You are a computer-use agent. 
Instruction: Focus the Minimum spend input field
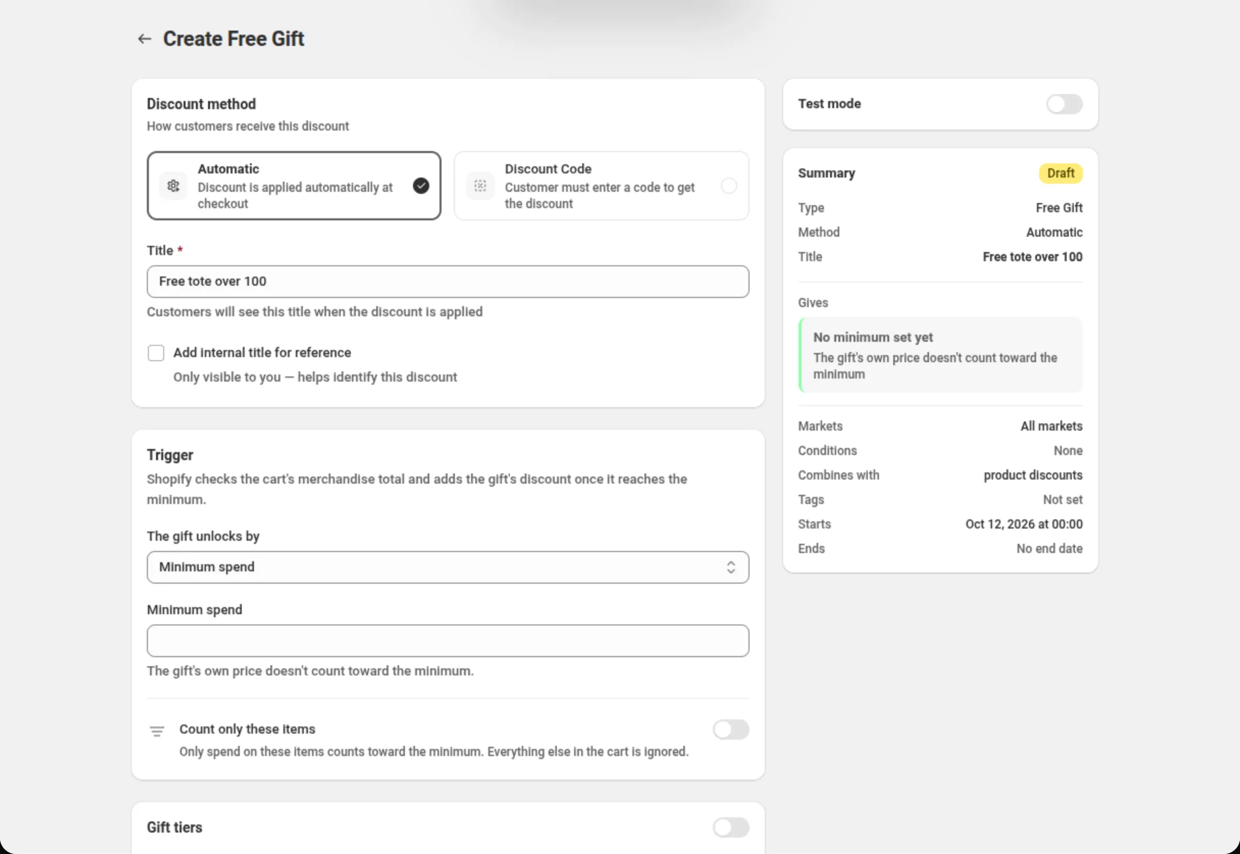click(x=448, y=641)
